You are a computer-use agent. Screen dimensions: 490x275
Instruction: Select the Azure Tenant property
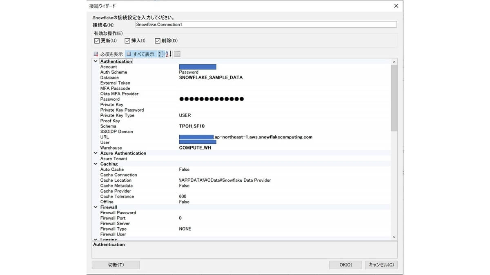[x=114, y=158]
